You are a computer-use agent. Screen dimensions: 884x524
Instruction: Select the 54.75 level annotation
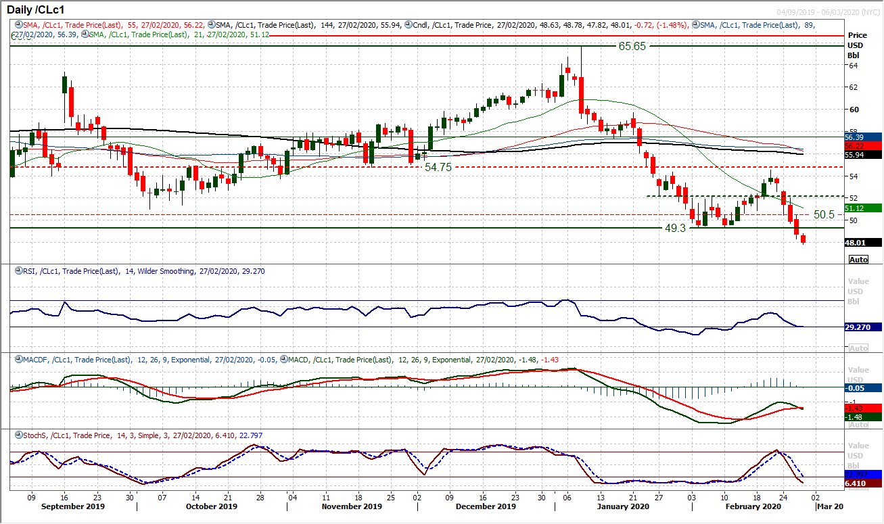(x=438, y=166)
